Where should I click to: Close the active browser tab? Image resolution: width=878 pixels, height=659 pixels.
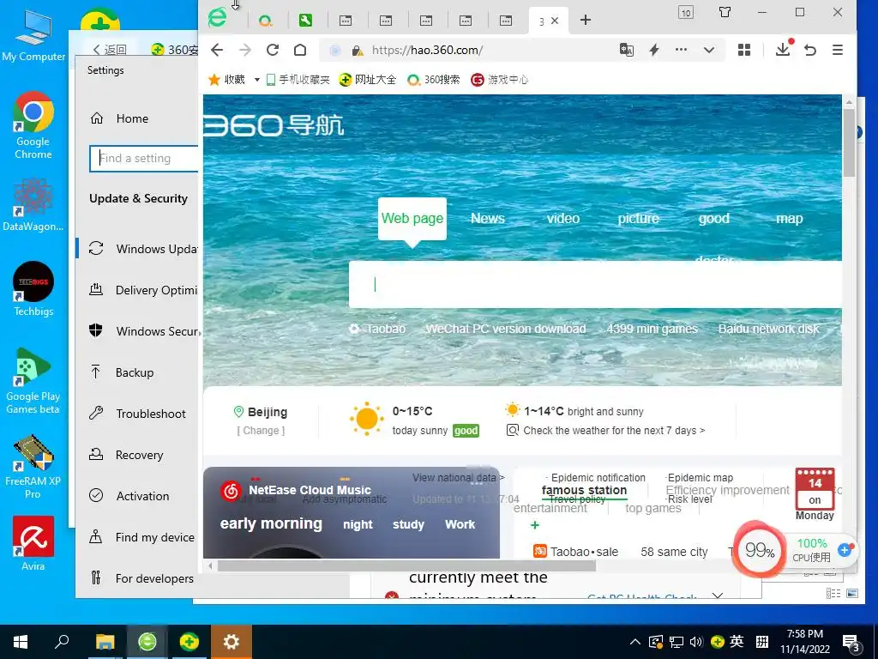point(555,21)
